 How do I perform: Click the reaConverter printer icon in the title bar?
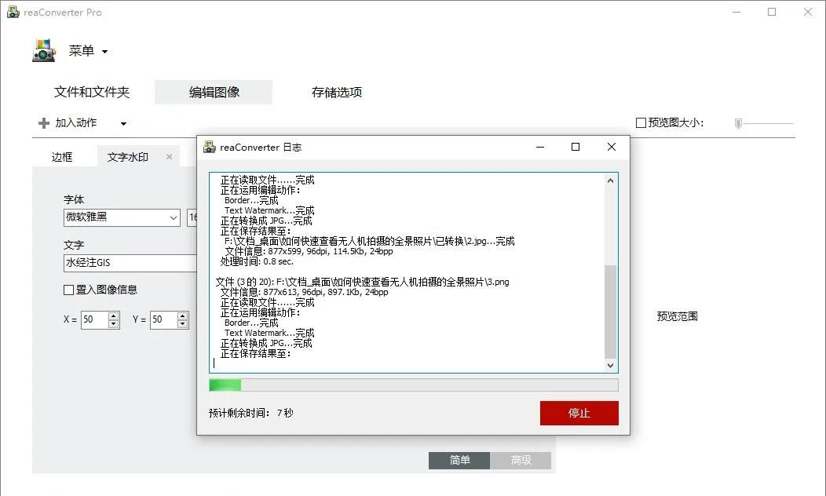point(11,12)
